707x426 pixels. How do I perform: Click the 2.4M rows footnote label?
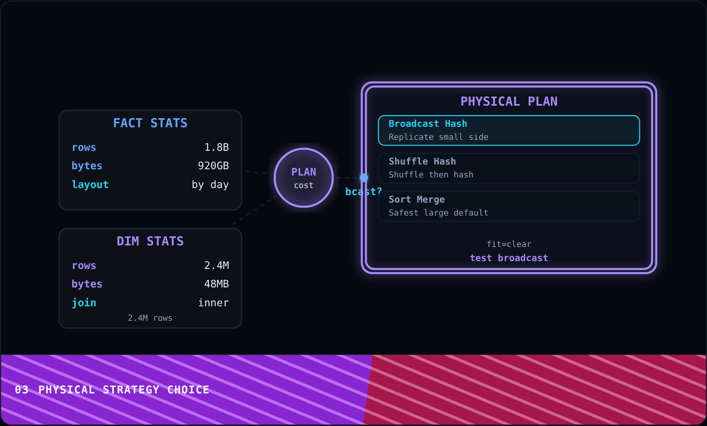(150, 318)
